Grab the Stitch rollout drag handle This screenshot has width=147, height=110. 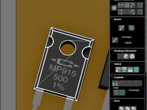[142, 64]
